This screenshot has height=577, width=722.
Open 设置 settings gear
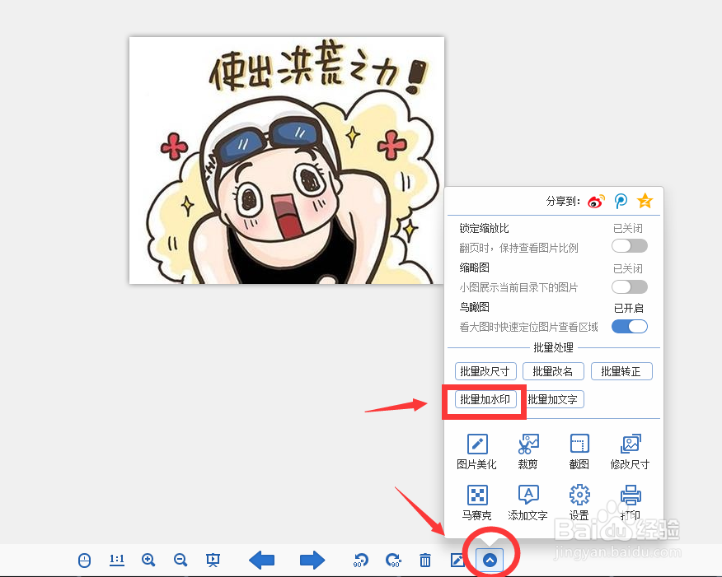579,503
